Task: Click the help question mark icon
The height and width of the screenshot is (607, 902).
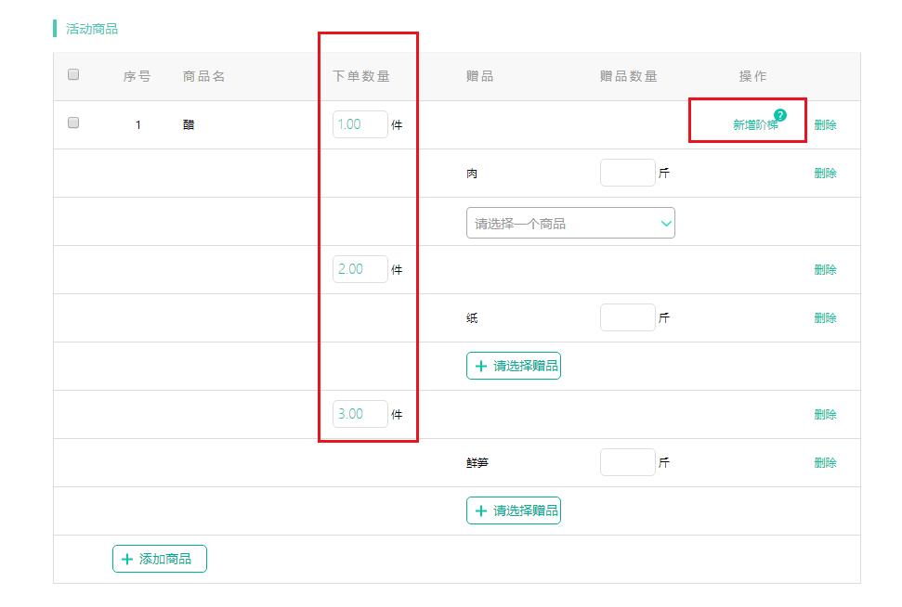Action: point(779,115)
